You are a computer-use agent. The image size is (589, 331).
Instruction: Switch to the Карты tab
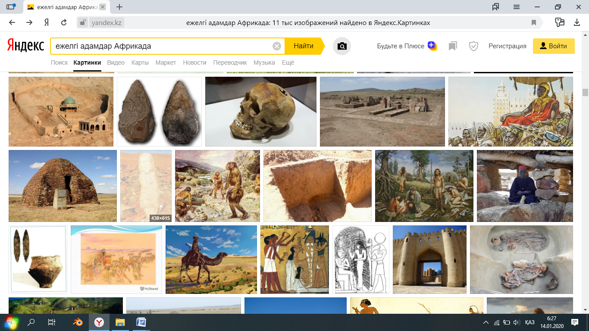tap(140, 62)
